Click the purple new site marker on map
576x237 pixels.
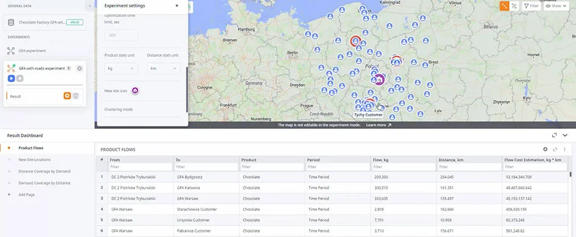point(379,79)
